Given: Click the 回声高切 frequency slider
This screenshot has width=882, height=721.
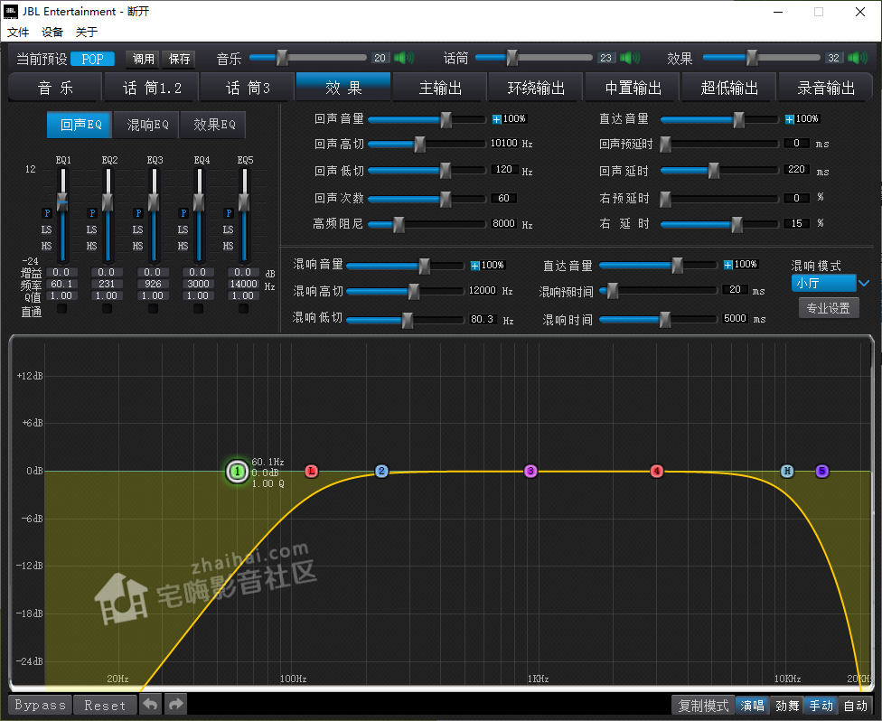Looking at the screenshot, I should pos(427,144).
